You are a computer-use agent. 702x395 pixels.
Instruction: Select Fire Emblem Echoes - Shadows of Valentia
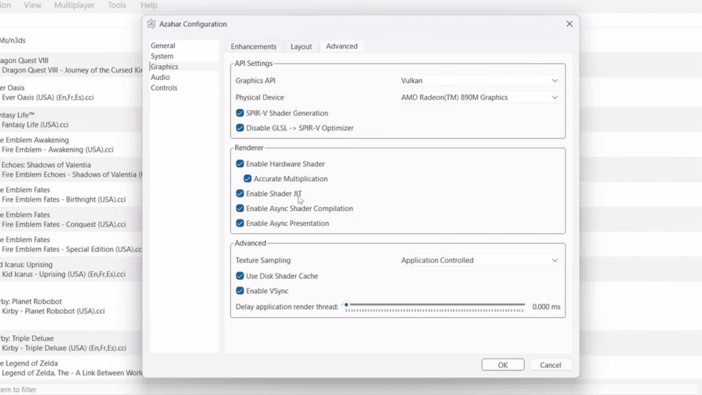point(71,170)
